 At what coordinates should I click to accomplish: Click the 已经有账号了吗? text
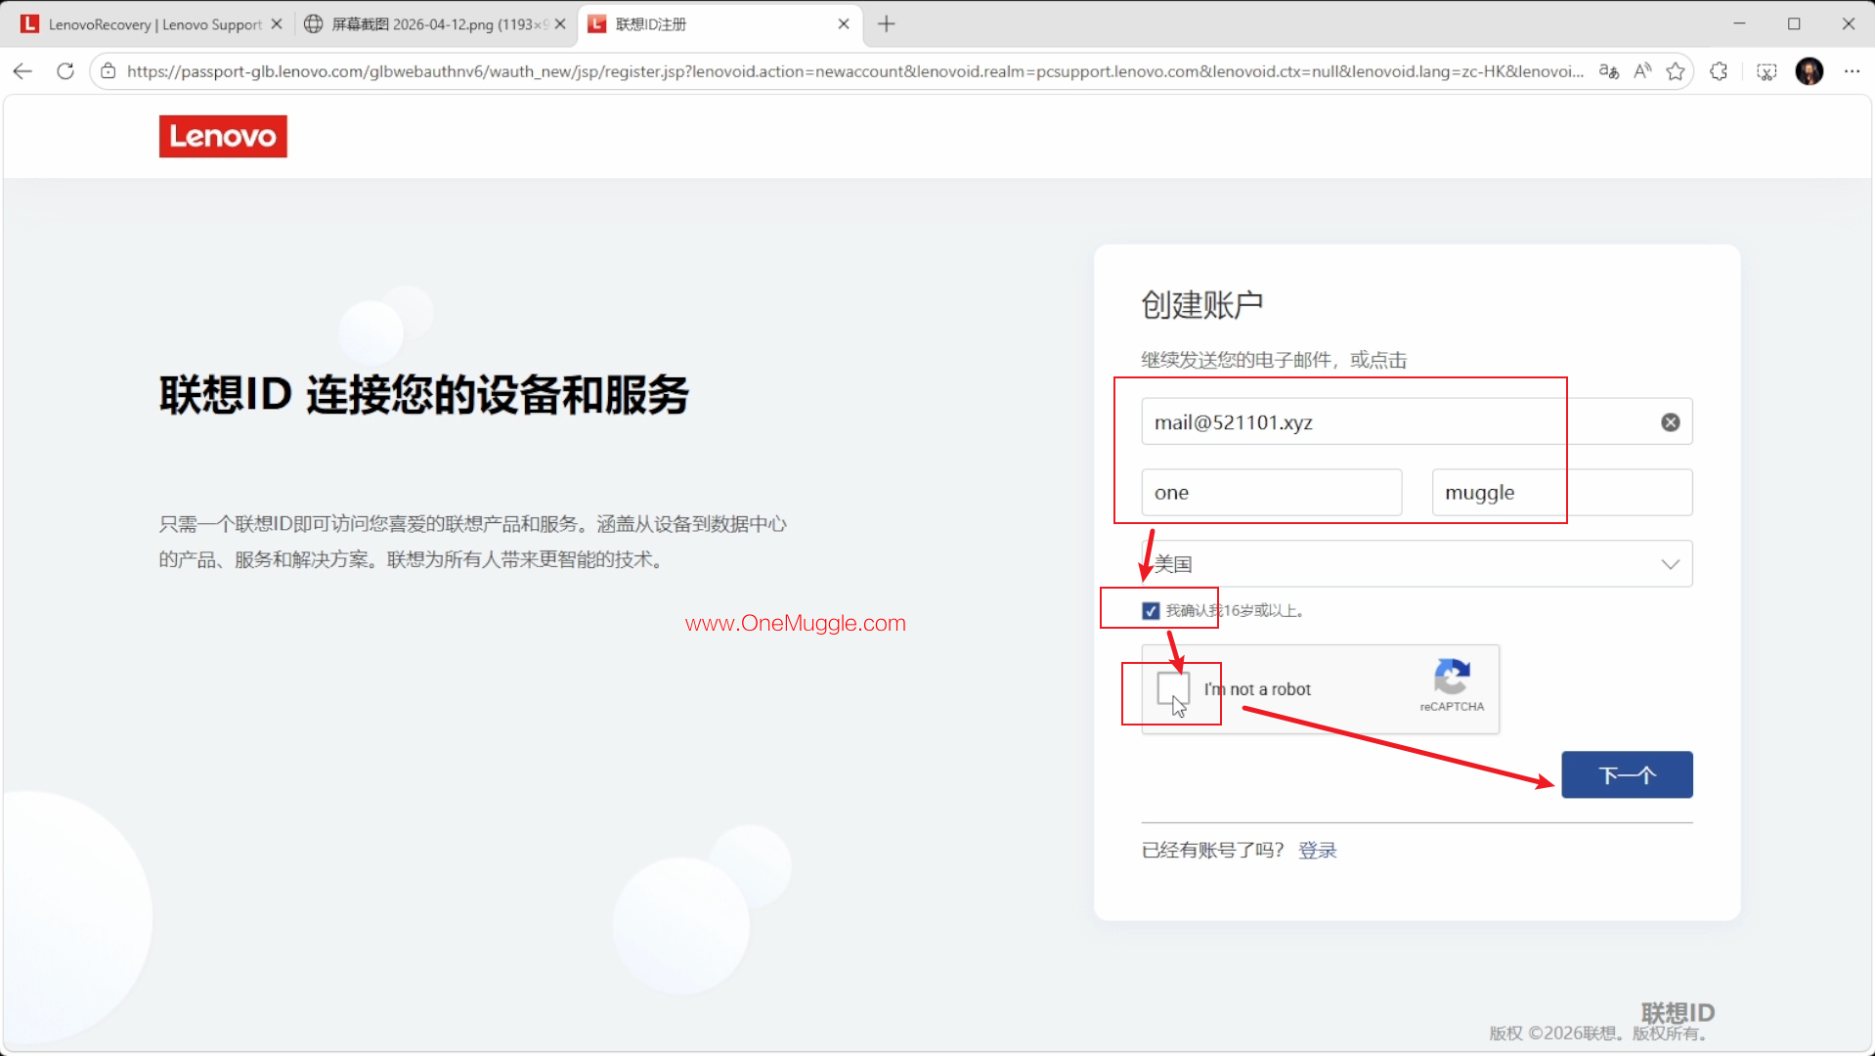(x=1212, y=851)
